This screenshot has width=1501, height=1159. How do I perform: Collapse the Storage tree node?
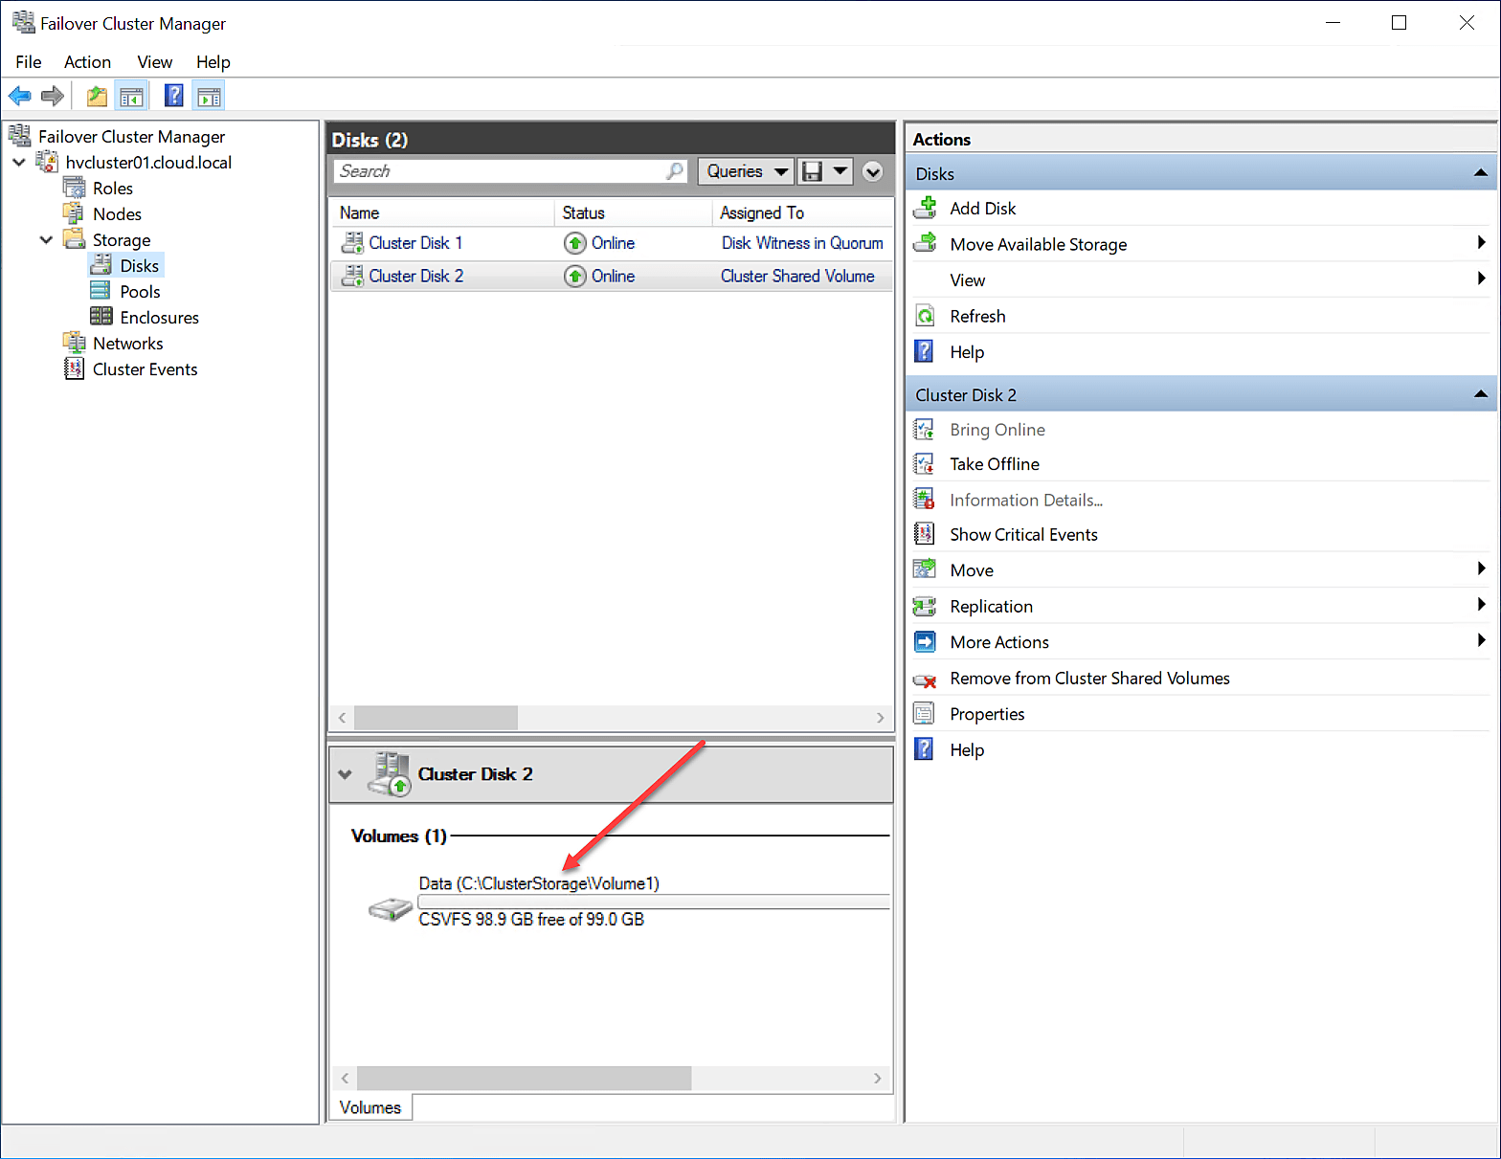46,240
